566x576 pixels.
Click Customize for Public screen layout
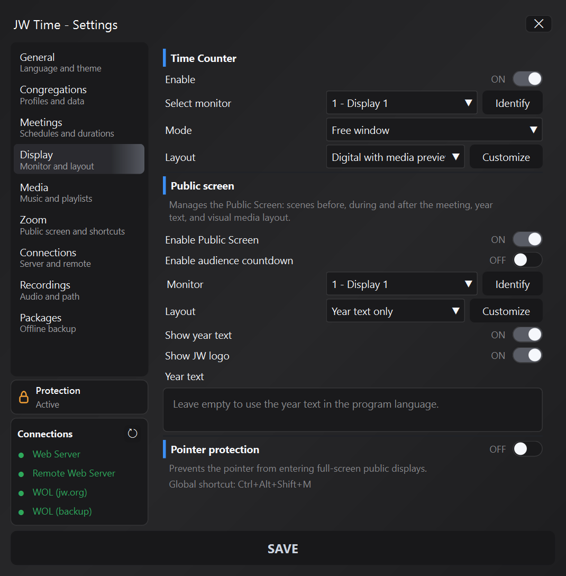click(x=506, y=311)
